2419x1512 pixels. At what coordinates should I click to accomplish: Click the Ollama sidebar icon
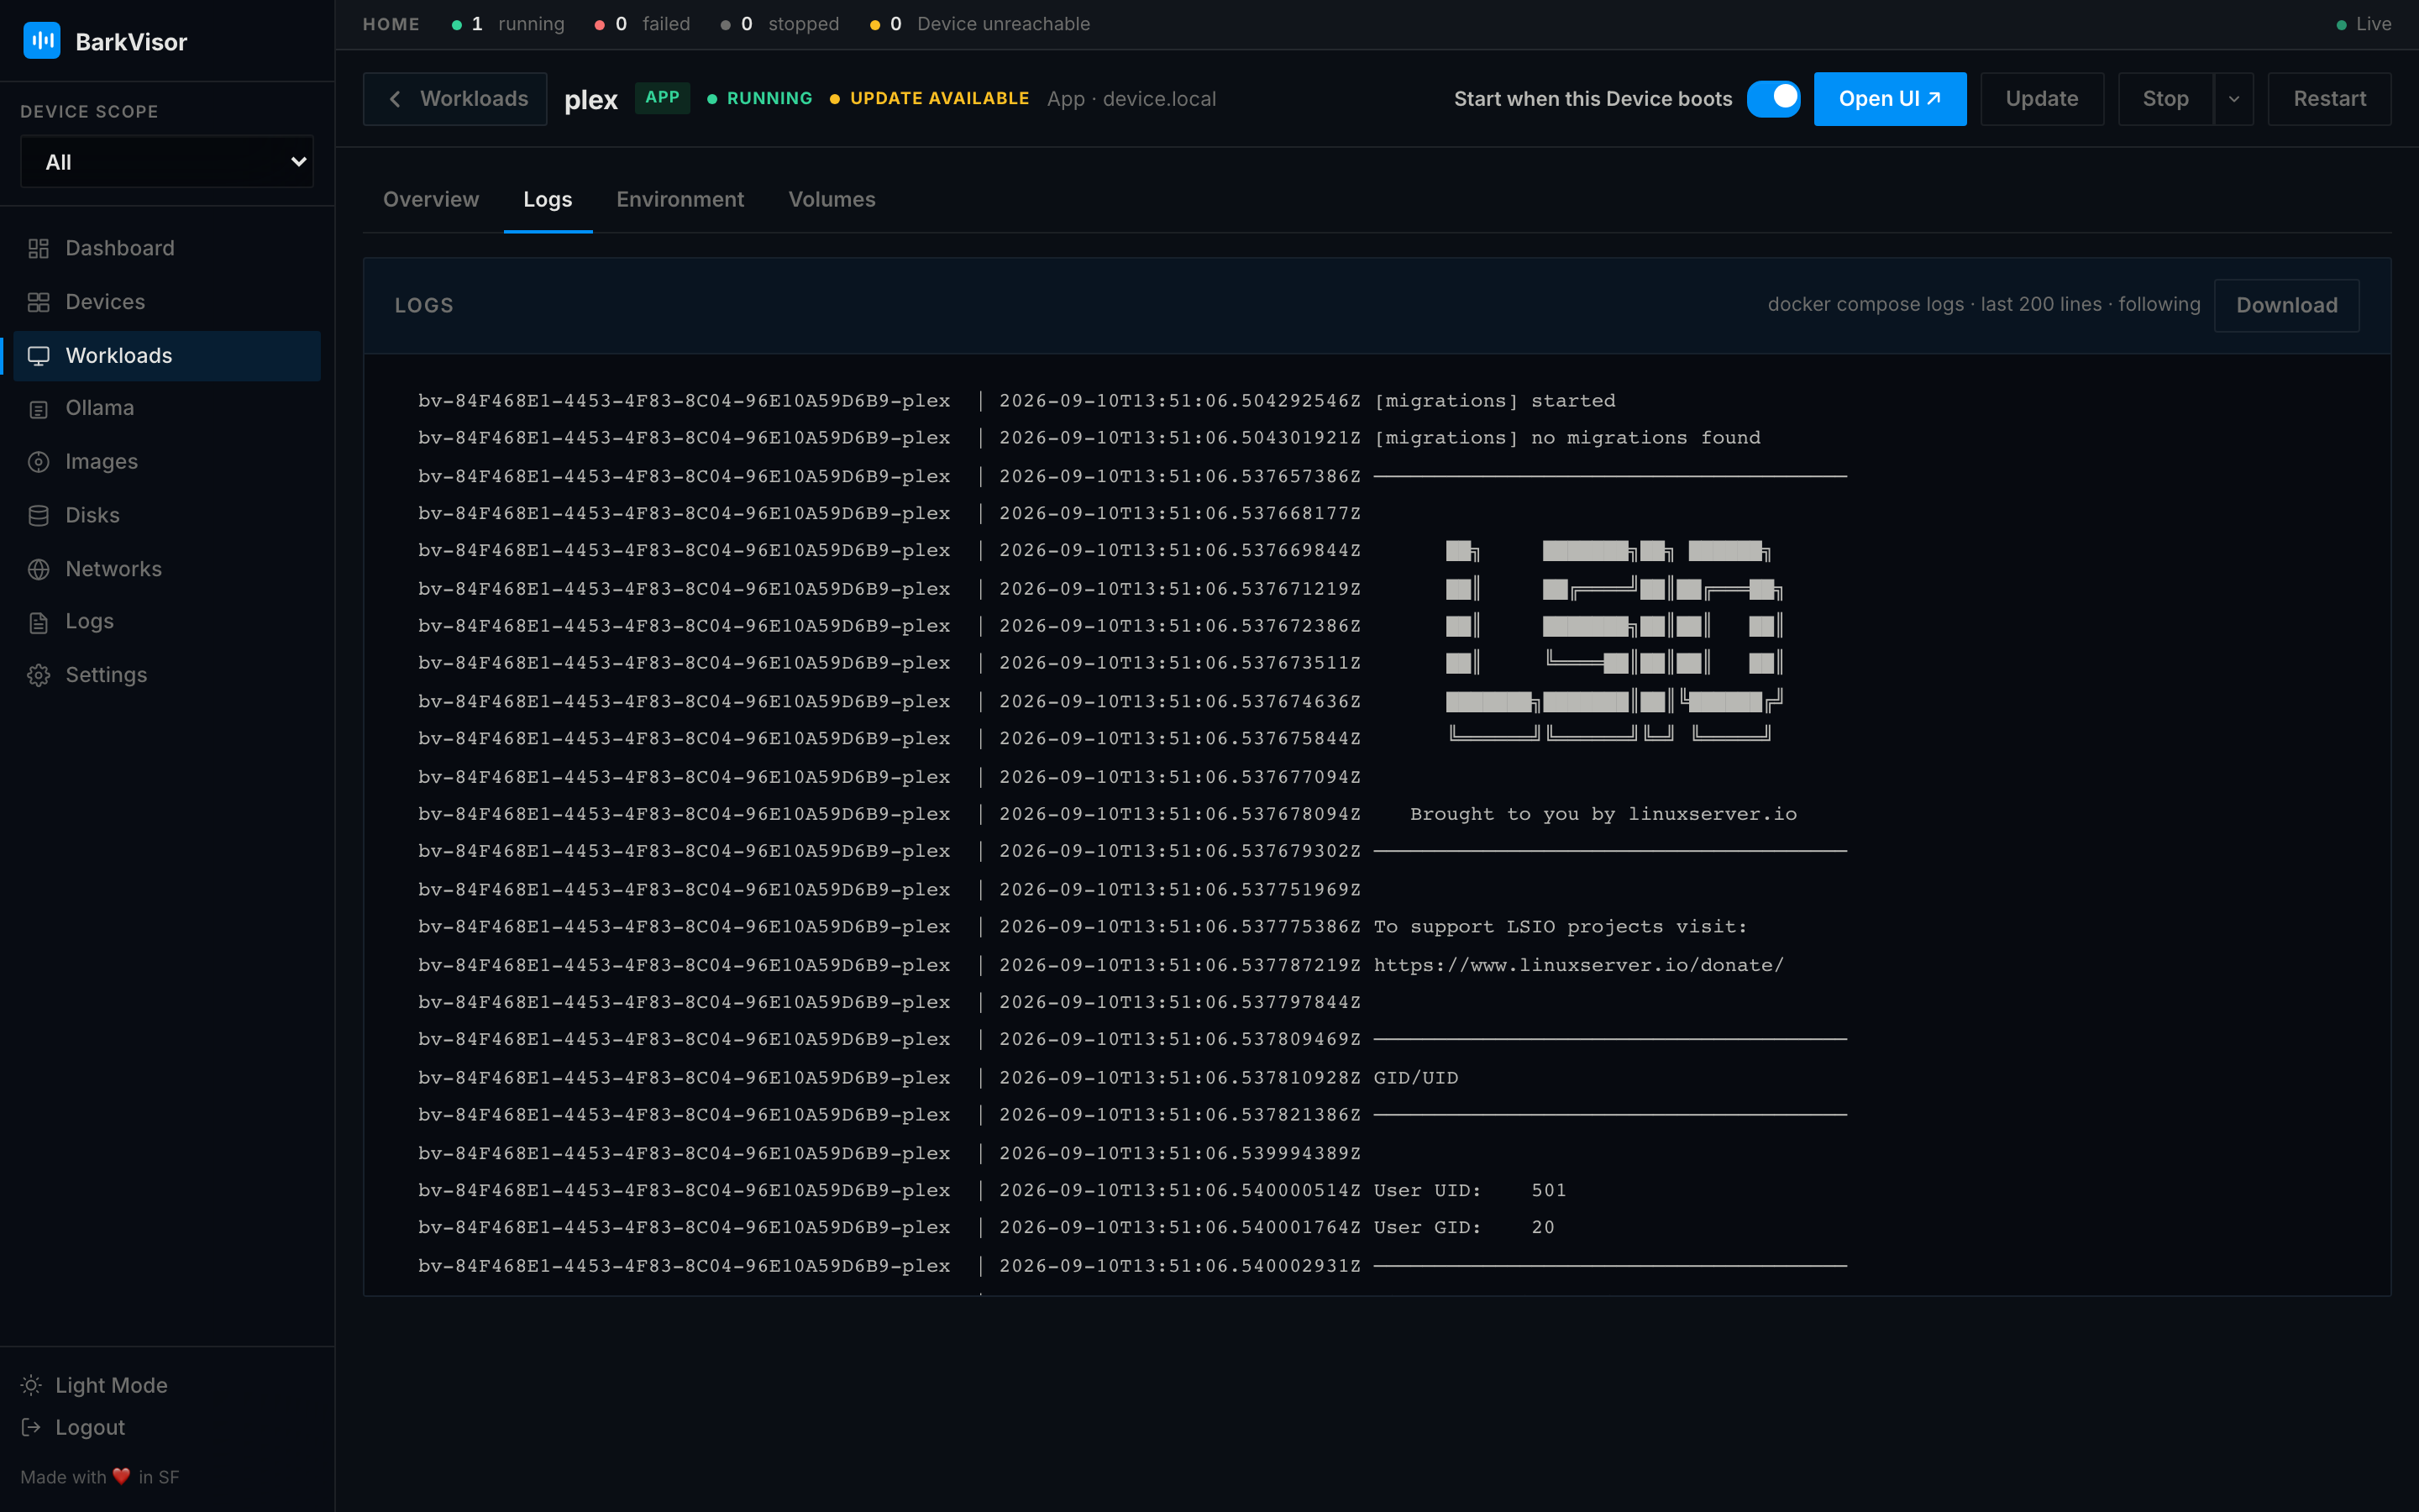[38, 409]
